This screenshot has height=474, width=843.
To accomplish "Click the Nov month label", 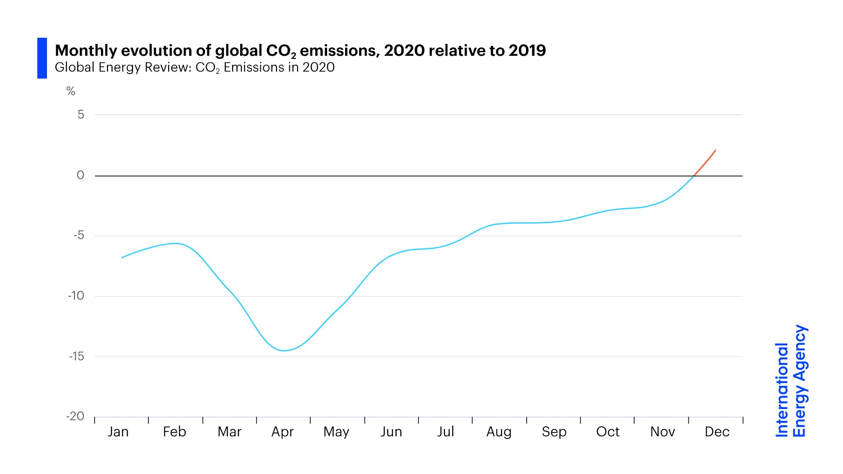I will click(x=662, y=432).
